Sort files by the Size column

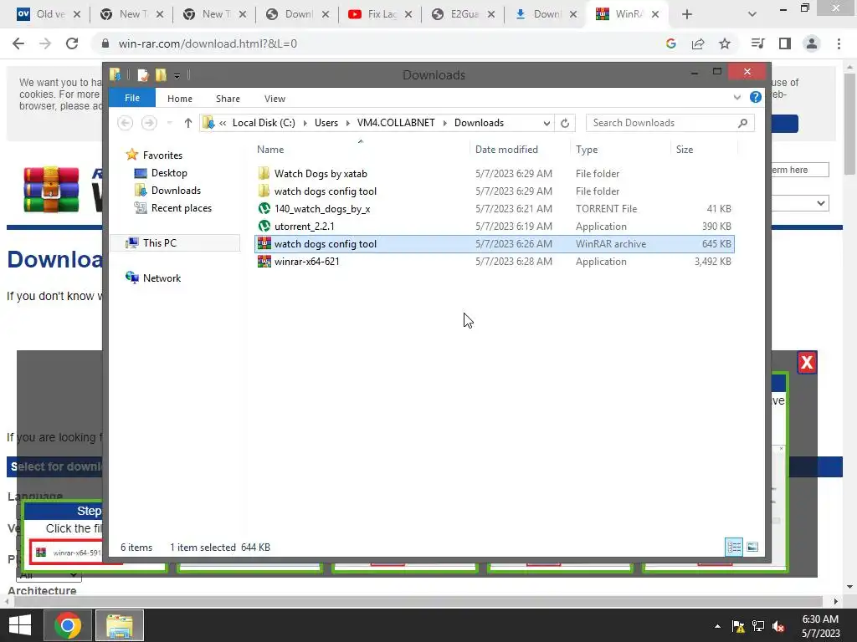point(685,150)
